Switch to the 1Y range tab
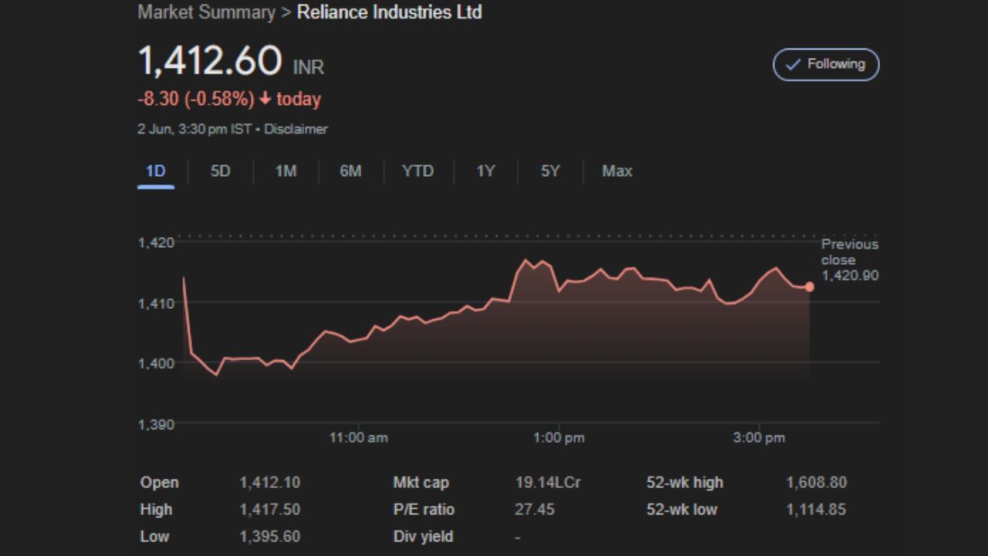The width and height of the screenshot is (988, 556). pyautogui.click(x=486, y=171)
